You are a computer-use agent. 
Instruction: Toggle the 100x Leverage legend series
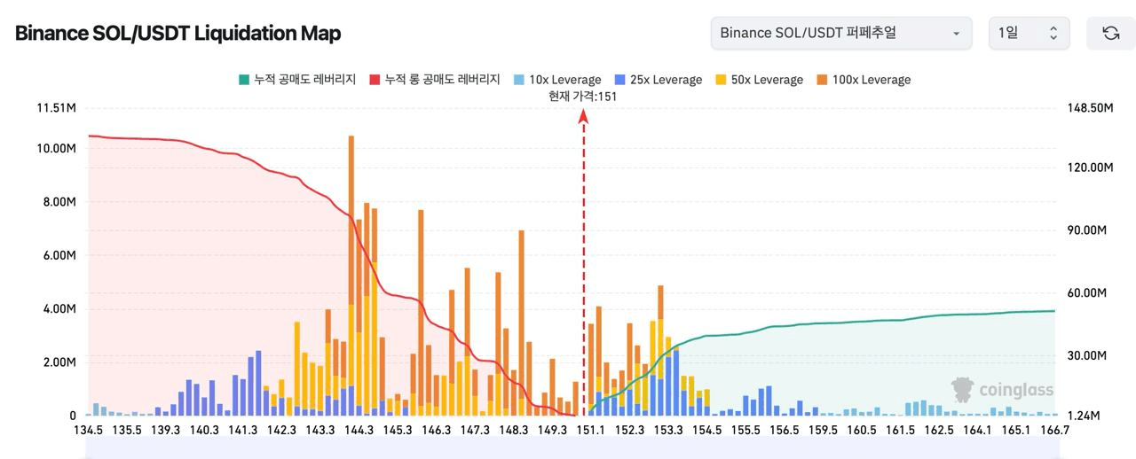pyautogui.click(x=863, y=80)
